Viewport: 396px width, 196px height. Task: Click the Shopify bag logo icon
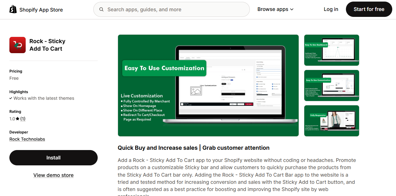point(13,9)
